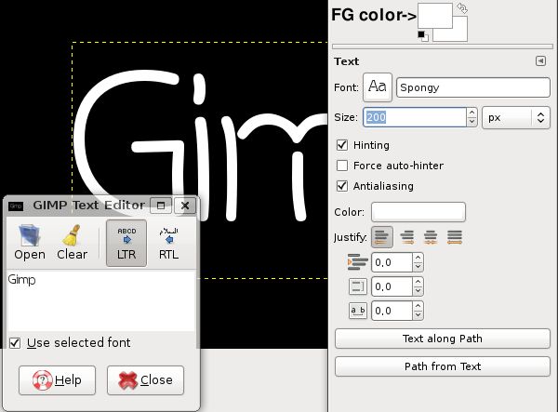
Task: Click the Help button
Action: (x=58, y=380)
